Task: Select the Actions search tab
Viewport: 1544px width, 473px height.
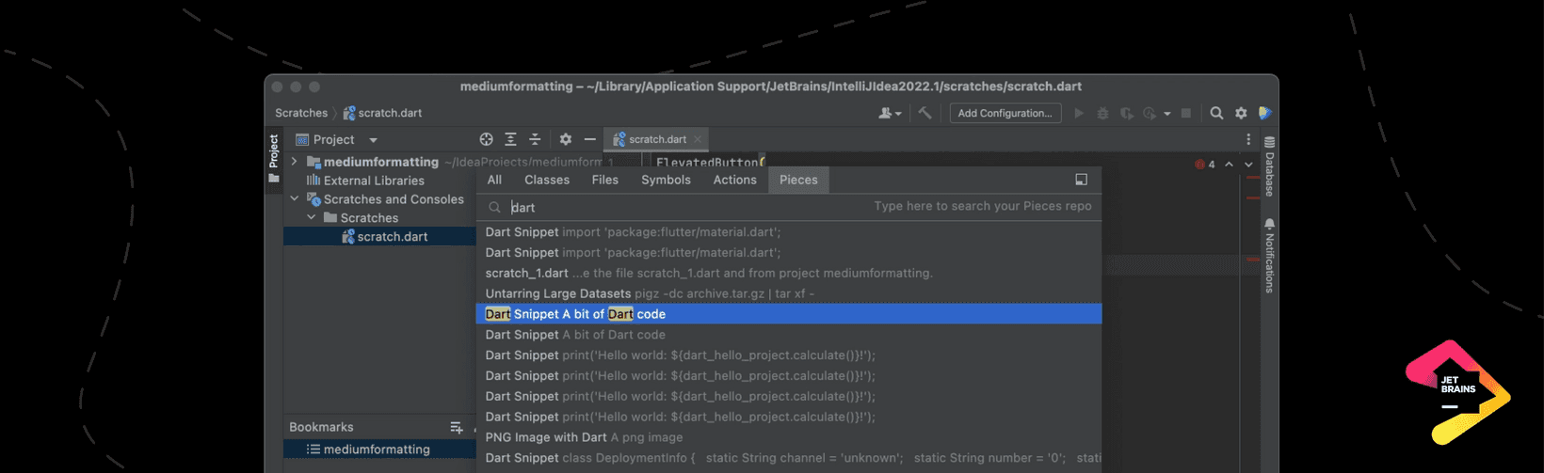Action: tap(734, 180)
